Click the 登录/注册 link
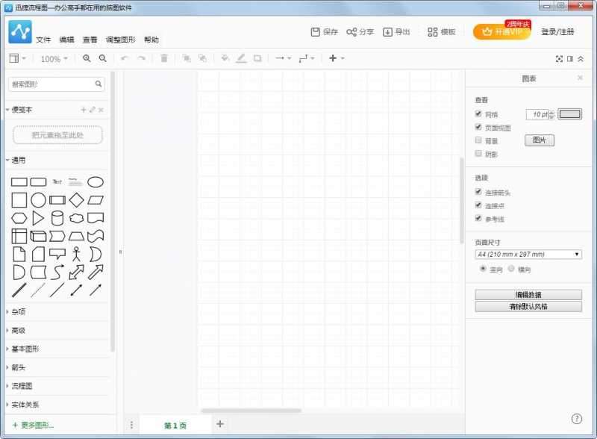The width and height of the screenshot is (597, 439). pos(557,33)
